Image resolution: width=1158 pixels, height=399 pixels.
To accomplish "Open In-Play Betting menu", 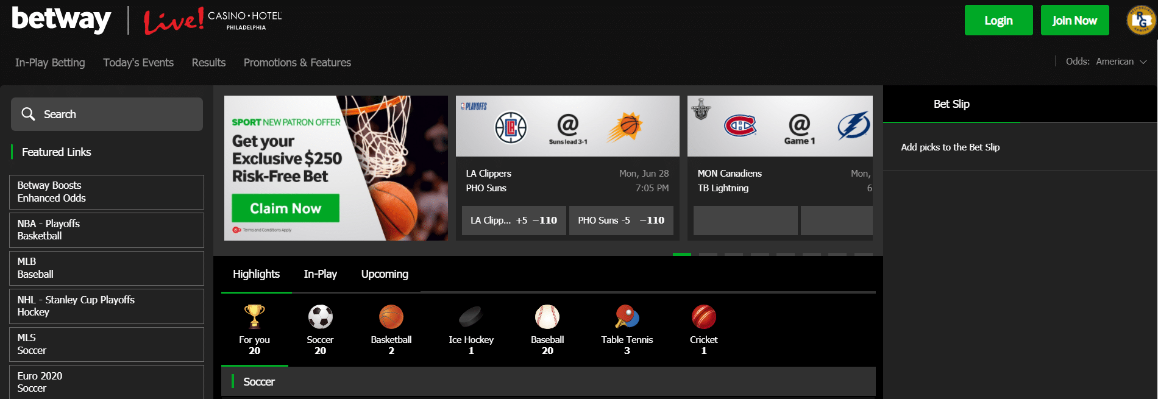I will point(50,63).
